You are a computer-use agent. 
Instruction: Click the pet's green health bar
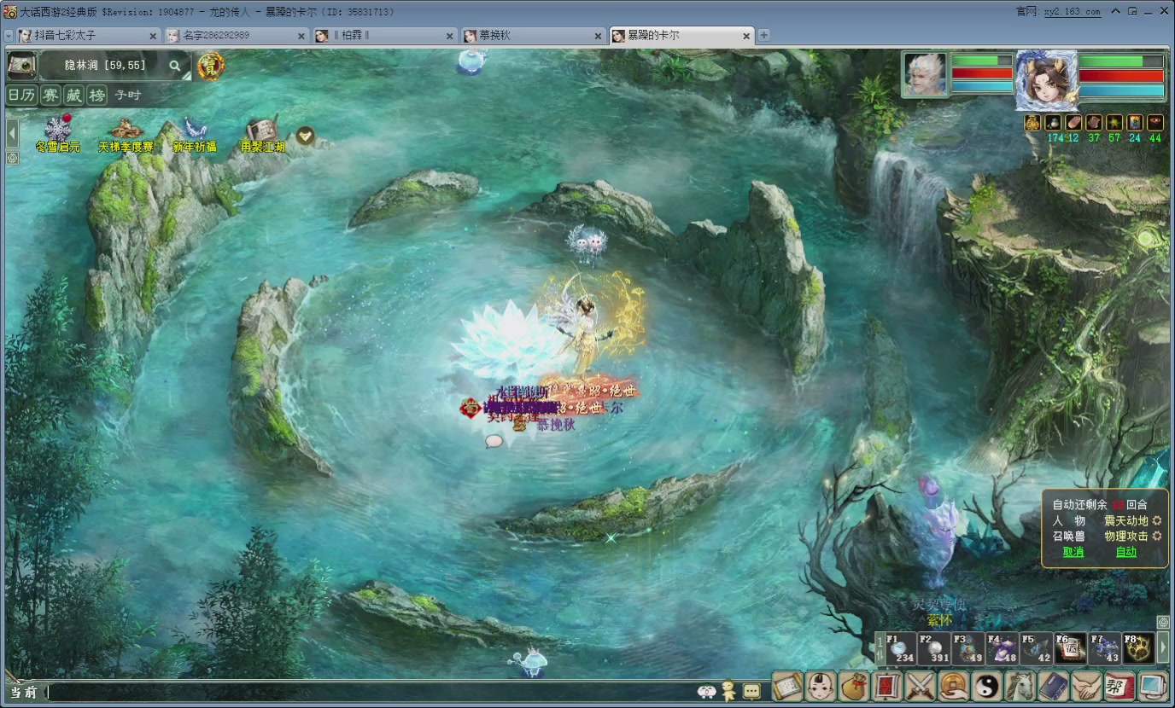click(x=981, y=61)
